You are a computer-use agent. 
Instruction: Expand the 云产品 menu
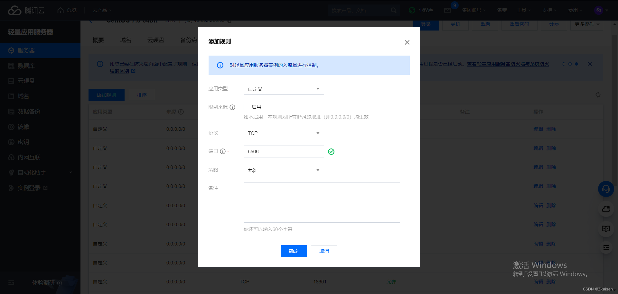[x=102, y=10]
